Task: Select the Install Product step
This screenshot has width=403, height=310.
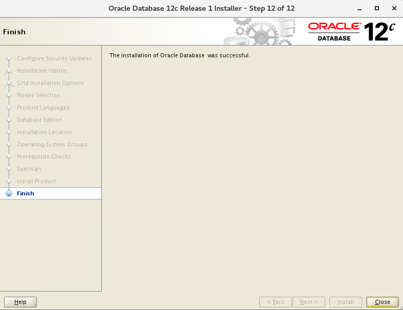Action: tap(36, 181)
